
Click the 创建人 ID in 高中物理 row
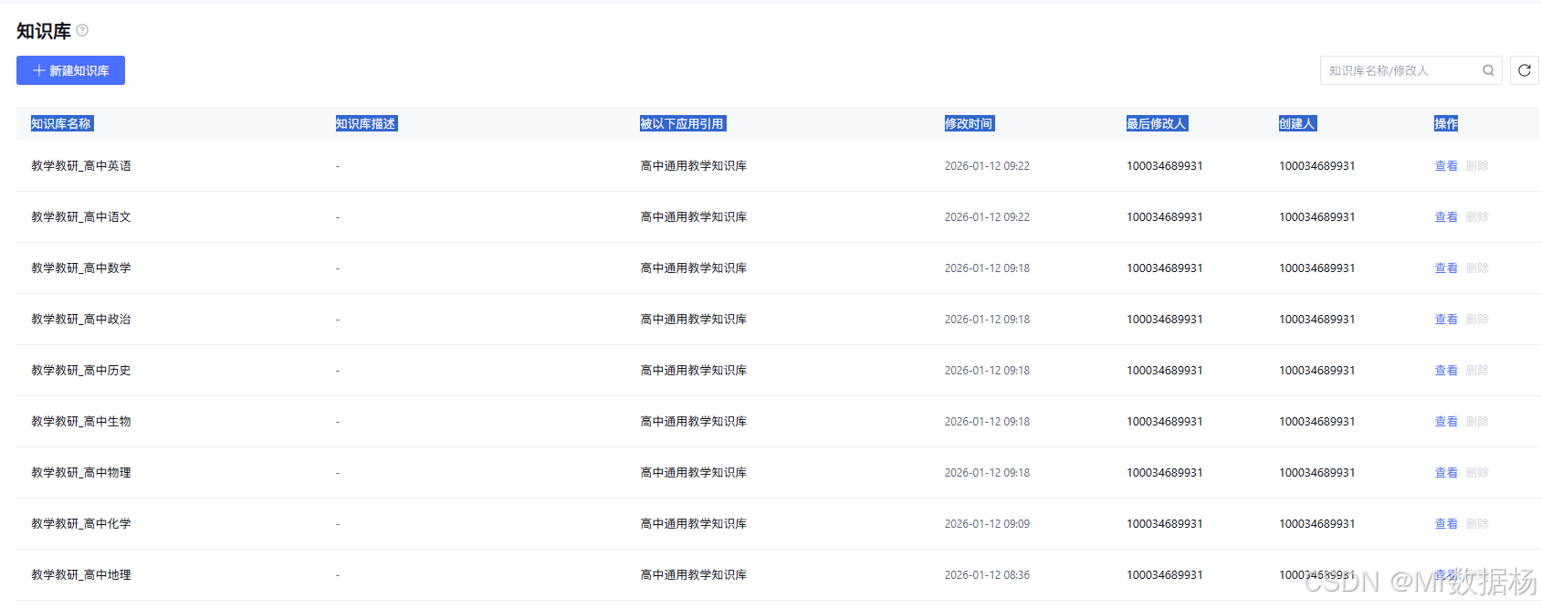click(1317, 473)
